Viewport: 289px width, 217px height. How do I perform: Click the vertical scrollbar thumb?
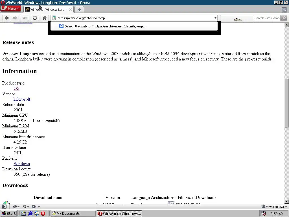click(287, 103)
